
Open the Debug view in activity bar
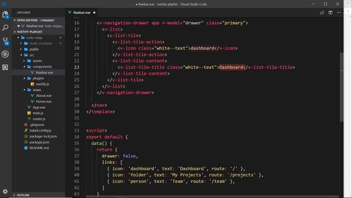(x=5, y=54)
